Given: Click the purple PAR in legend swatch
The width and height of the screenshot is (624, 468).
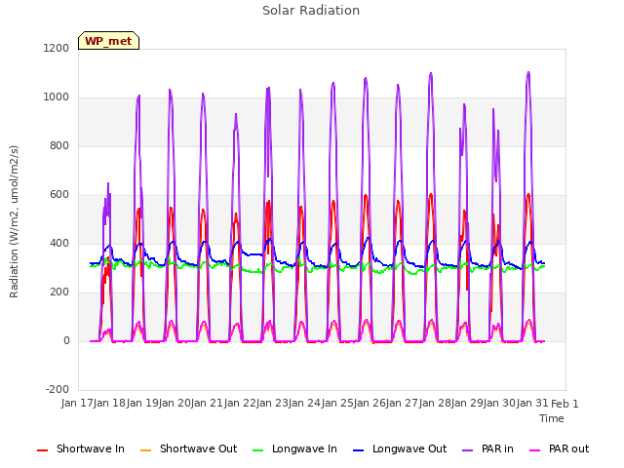Looking at the screenshot, I should [468, 450].
